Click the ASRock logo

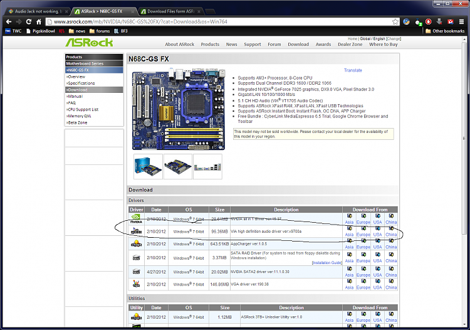click(89, 43)
